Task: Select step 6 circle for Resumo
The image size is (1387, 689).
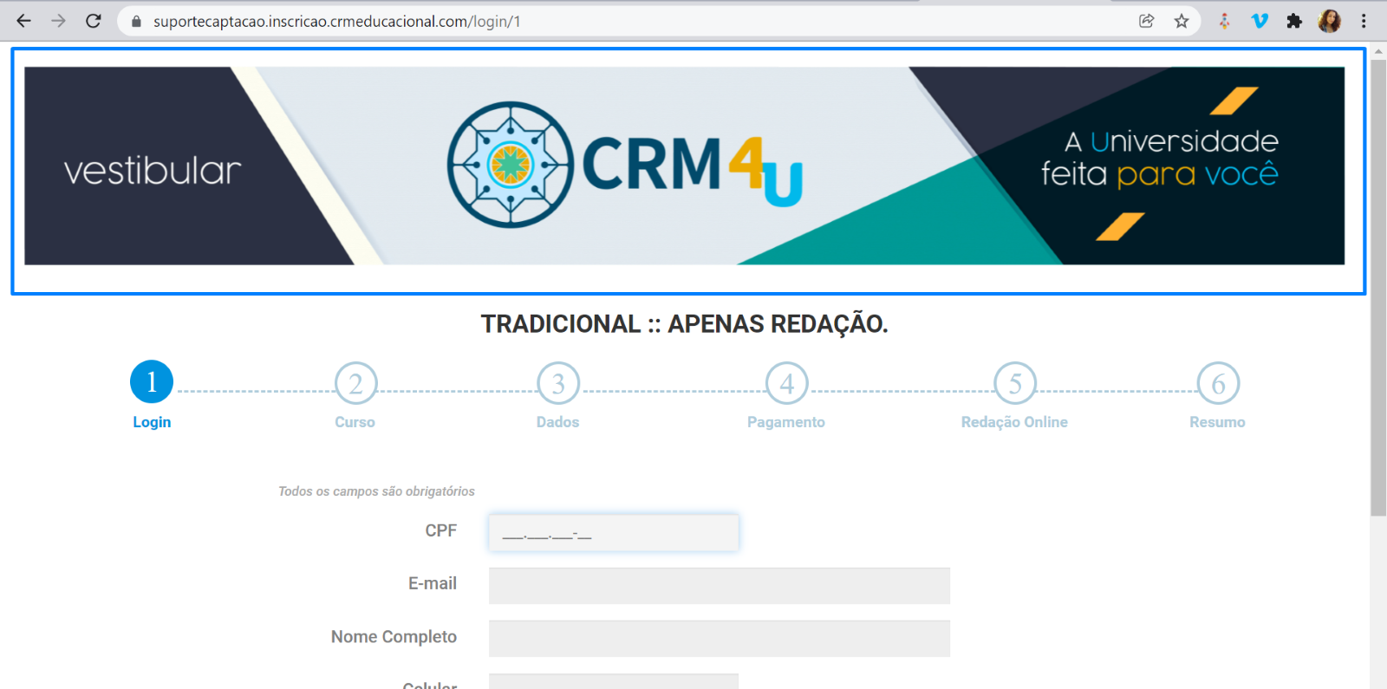Action: pyautogui.click(x=1218, y=383)
